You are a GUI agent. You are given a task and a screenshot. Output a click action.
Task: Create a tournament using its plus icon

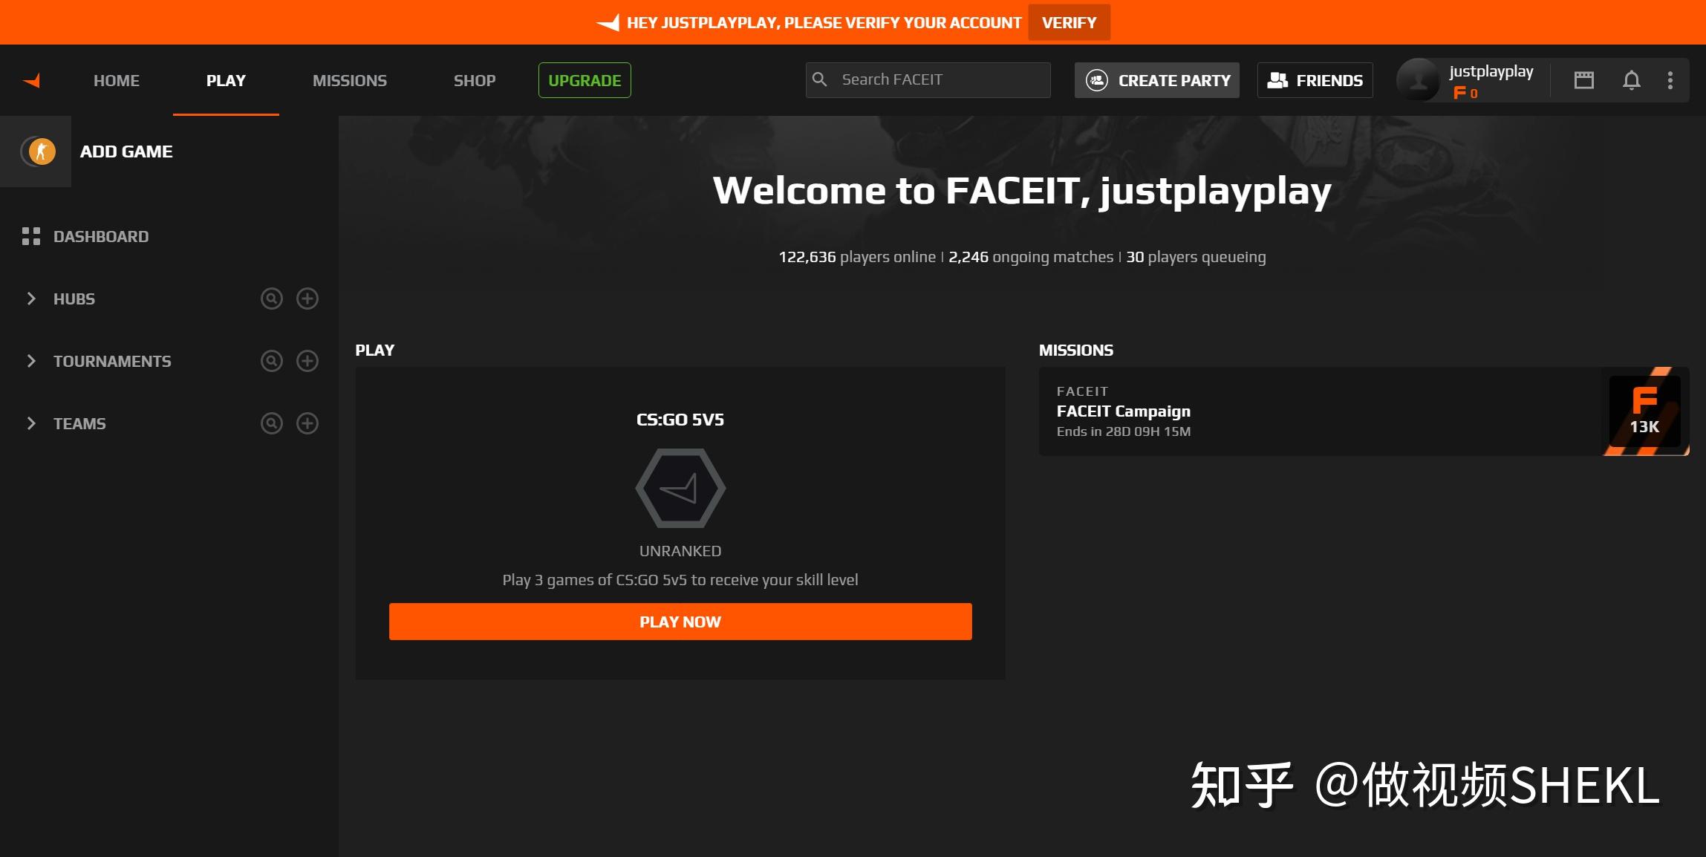(x=307, y=361)
